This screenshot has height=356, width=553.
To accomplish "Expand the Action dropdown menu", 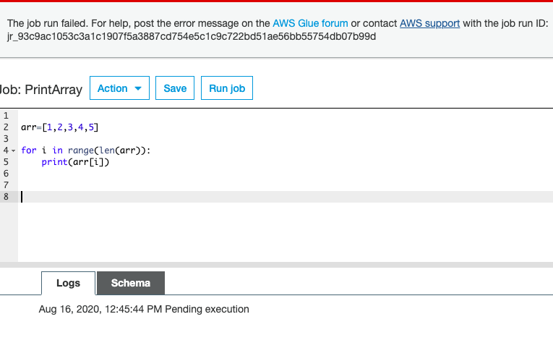I will pyautogui.click(x=119, y=88).
